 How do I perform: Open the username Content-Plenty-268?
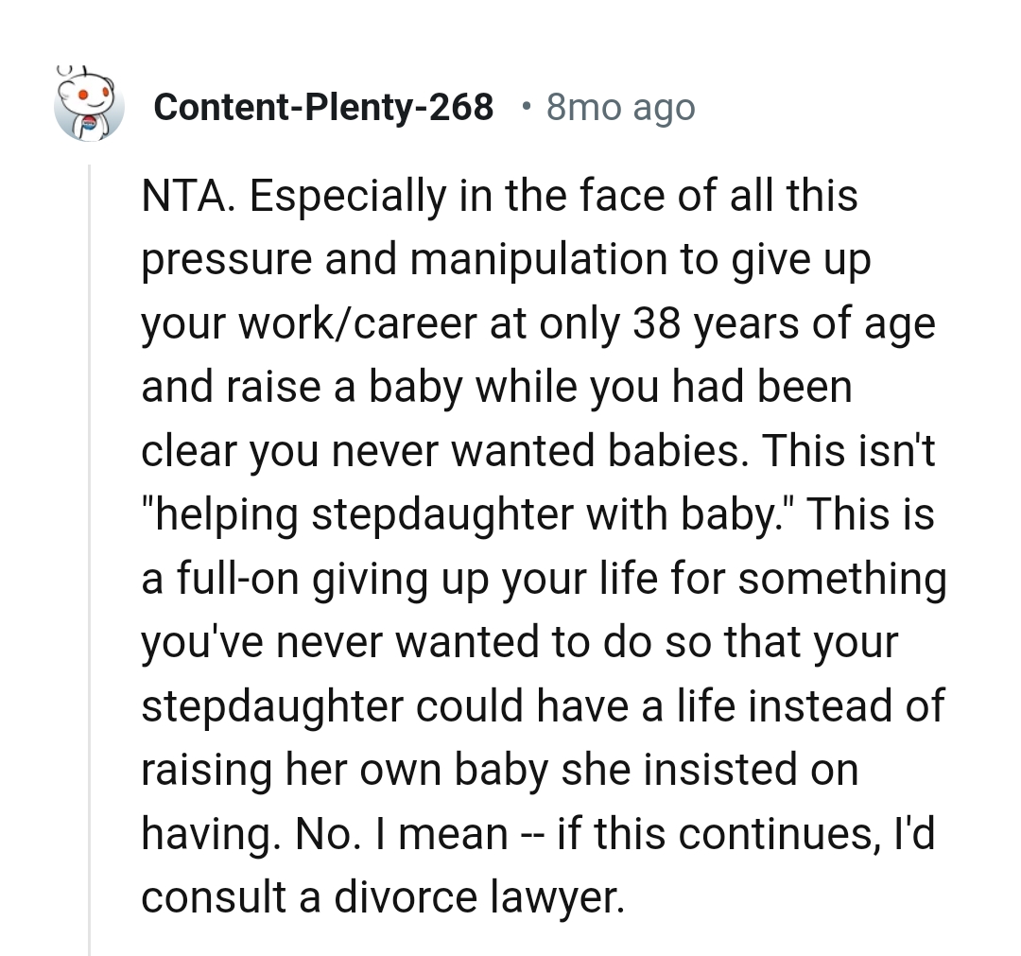pyautogui.click(x=324, y=107)
